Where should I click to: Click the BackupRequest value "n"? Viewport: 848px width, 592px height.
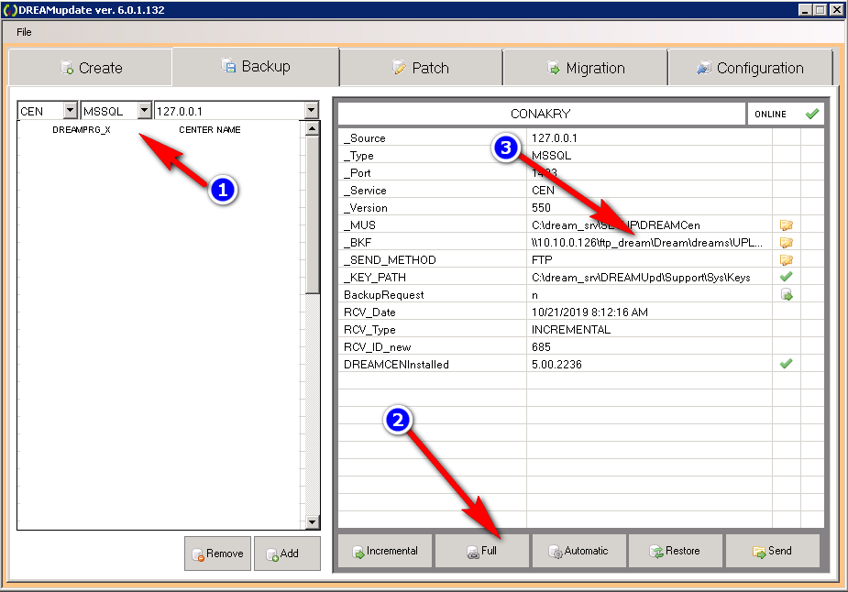[534, 295]
